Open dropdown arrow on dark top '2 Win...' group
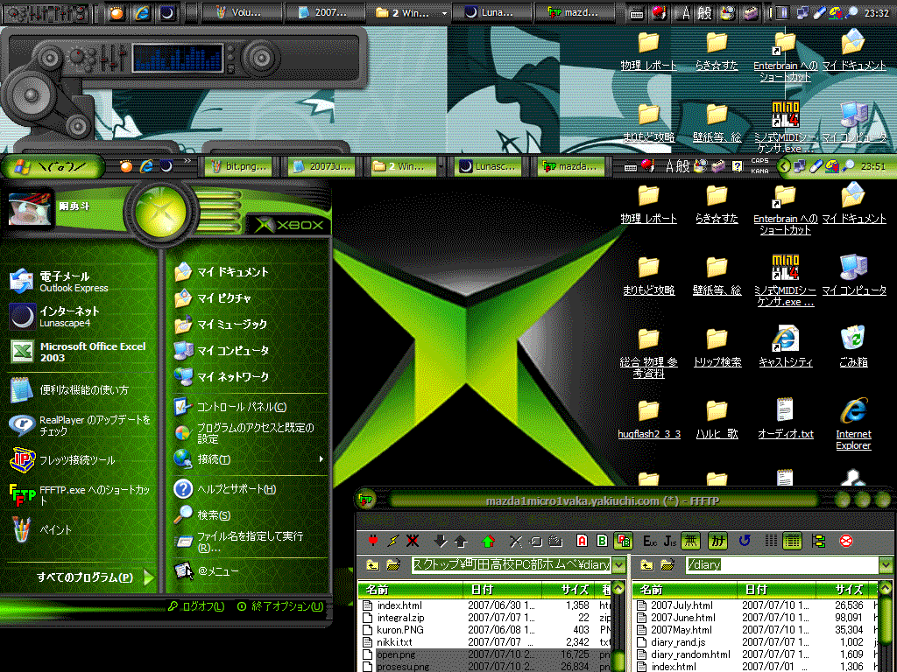The width and height of the screenshot is (897, 672). point(444,13)
